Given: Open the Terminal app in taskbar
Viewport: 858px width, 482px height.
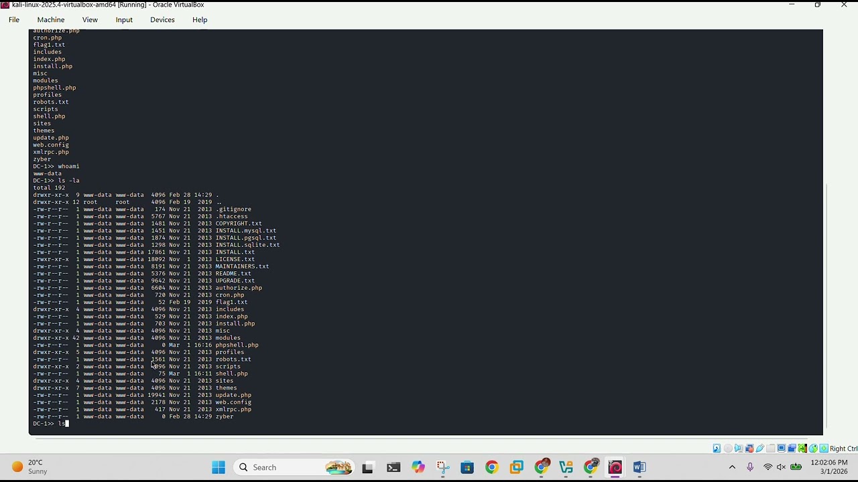Looking at the screenshot, I should pos(393,467).
